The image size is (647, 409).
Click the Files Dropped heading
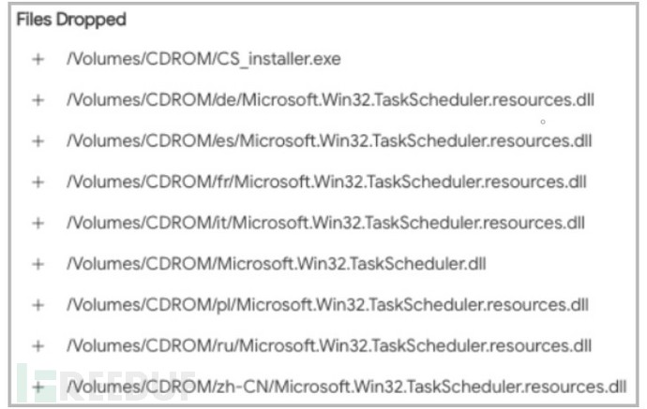point(71,19)
